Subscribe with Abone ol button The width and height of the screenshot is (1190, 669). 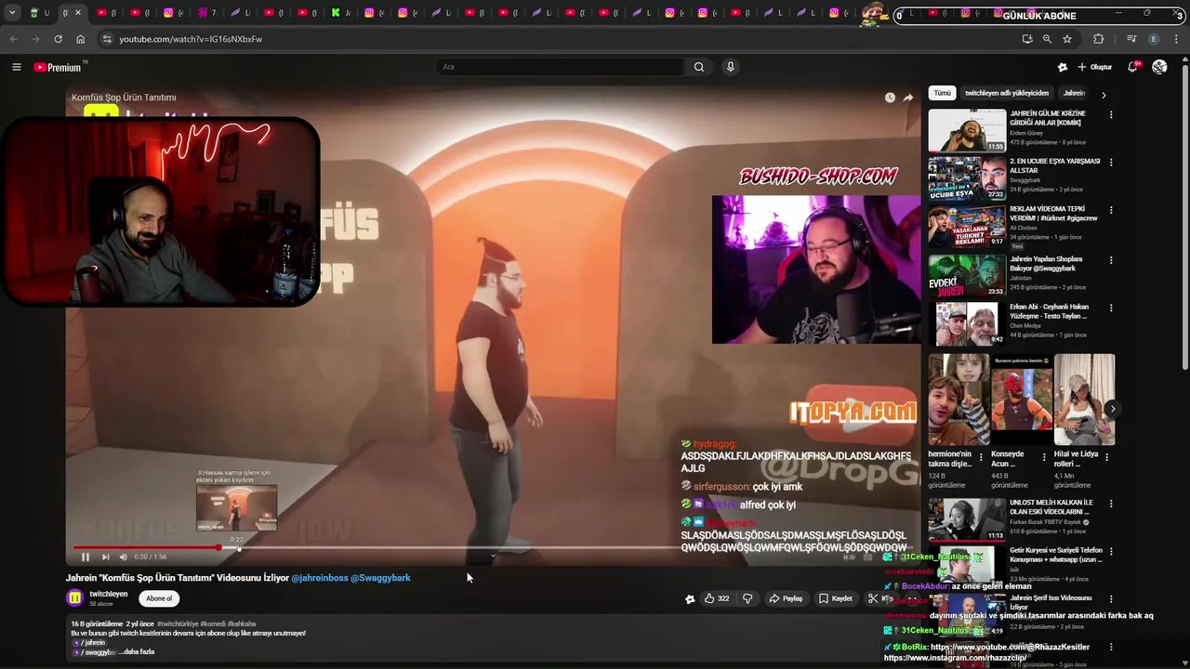(x=159, y=598)
